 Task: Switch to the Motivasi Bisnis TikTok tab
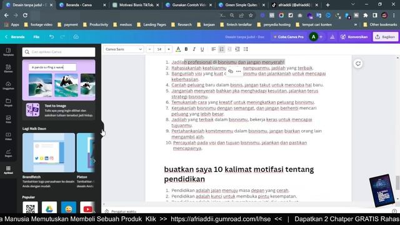[136, 5]
